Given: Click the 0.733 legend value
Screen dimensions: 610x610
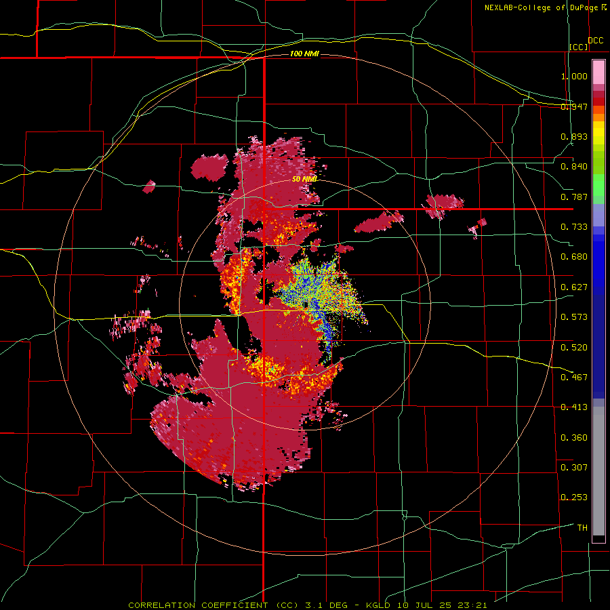Looking at the screenshot, I should (574, 227).
